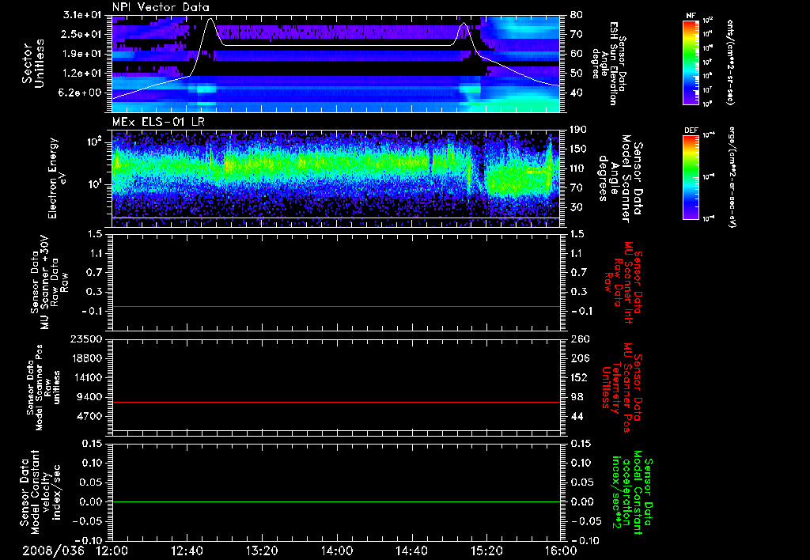The height and width of the screenshot is (560, 810).
Task: Click the red line in Scanner Pos panel
Action: 336,402
